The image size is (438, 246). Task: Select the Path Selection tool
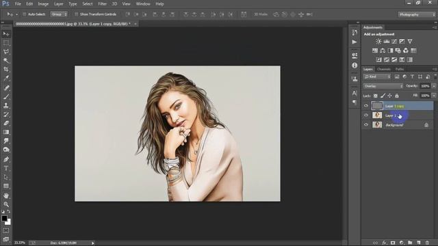coord(6,177)
